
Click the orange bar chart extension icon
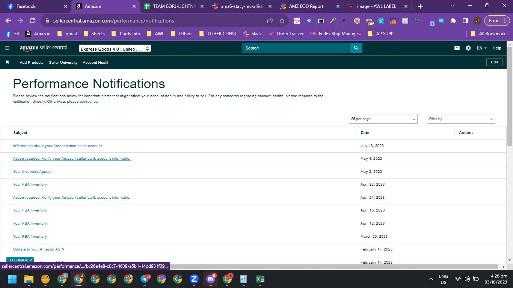click(x=393, y=21)
